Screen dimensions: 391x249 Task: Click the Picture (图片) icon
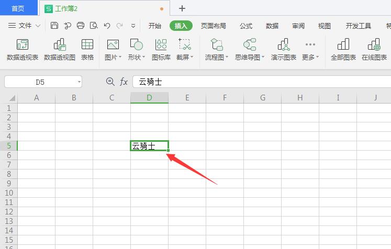[113, 44]
